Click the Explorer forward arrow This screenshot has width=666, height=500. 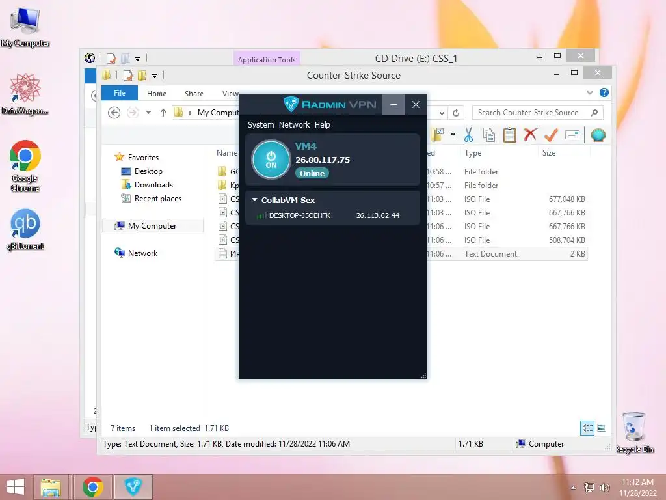[x=133, y=113]
